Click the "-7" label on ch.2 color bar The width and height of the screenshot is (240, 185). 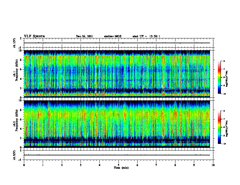(x=224, y=119)
